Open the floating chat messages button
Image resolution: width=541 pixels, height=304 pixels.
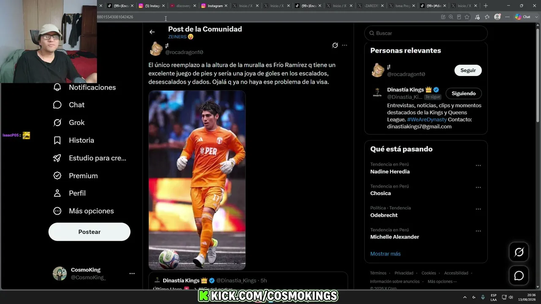pyautogui.click(x=519, y=276)
